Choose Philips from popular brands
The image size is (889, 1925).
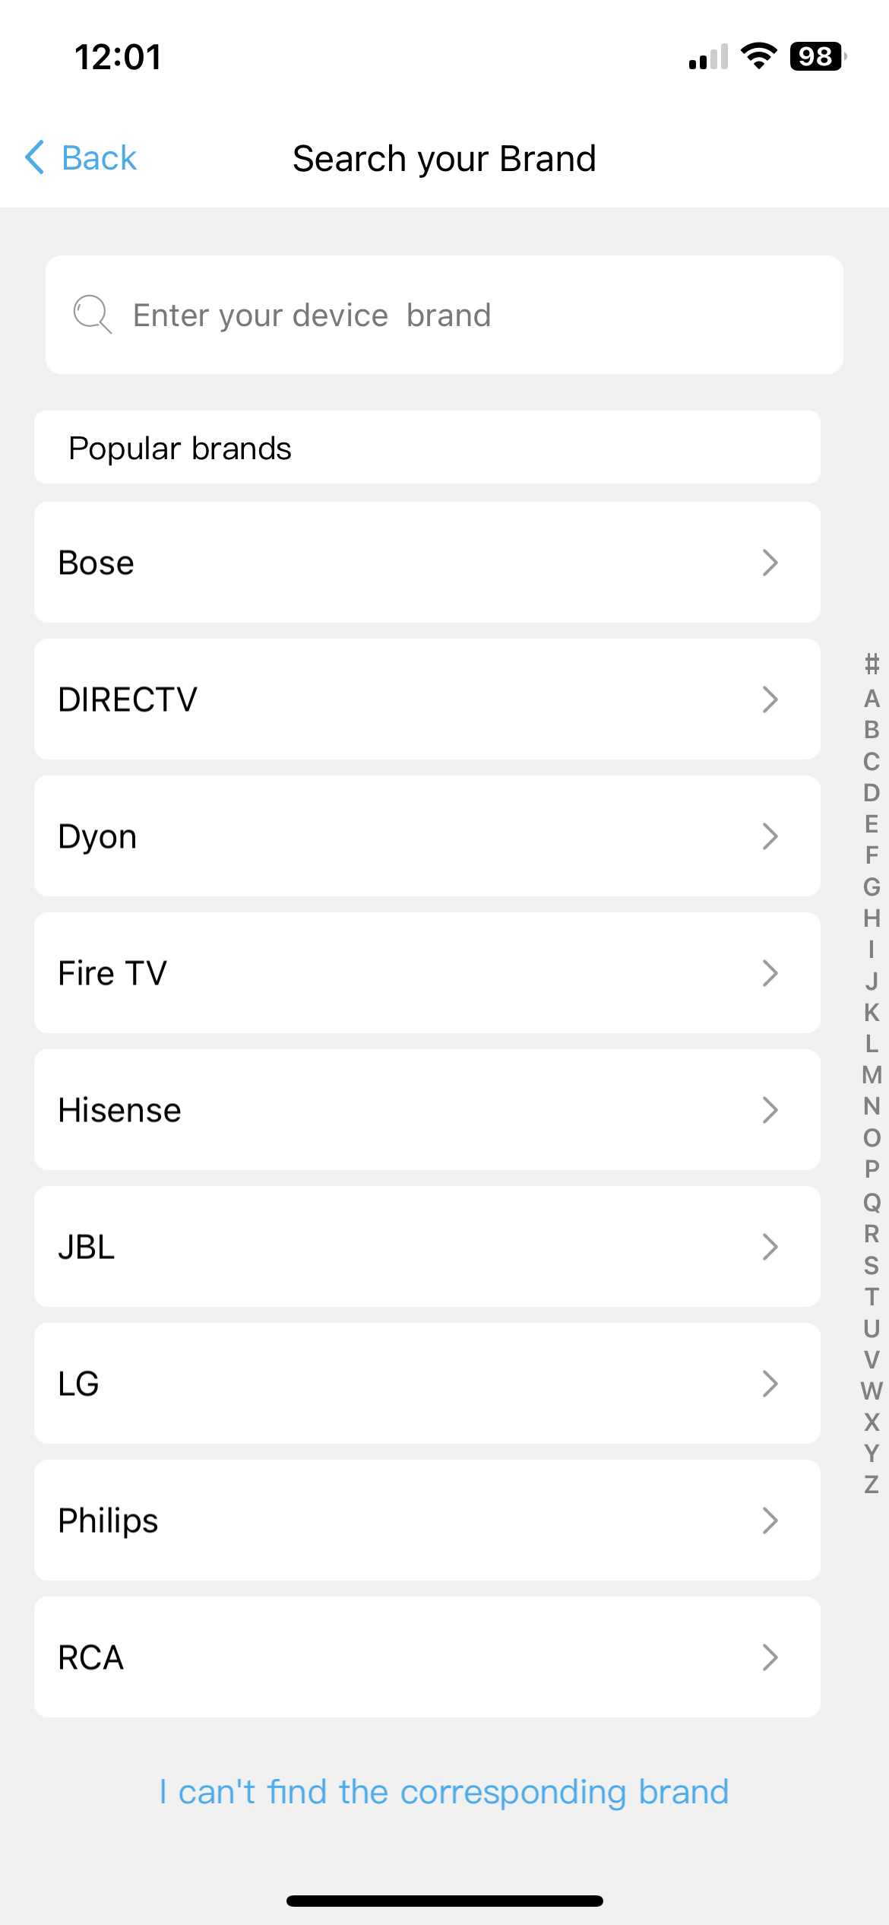tap(426, 1521)
